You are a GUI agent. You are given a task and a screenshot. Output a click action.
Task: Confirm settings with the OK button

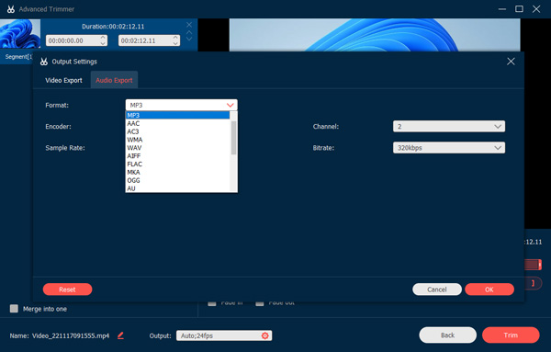[489, 290]
